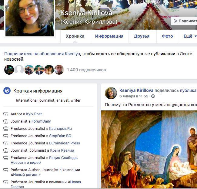The width and height of the screenshot is (197, 189).
Task: Click Подпишитесь на обновления Kseniya link
Action: click(x=42, y=54)
